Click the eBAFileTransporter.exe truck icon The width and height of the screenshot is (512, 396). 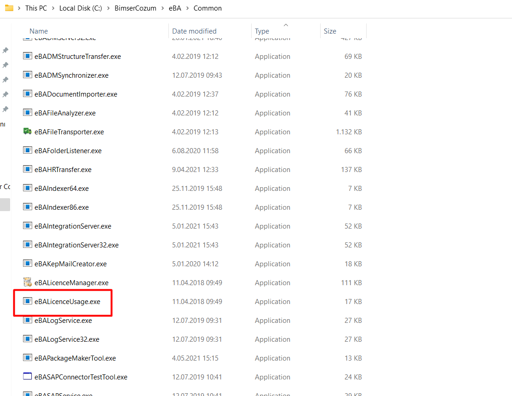click(x=28, y=132)
